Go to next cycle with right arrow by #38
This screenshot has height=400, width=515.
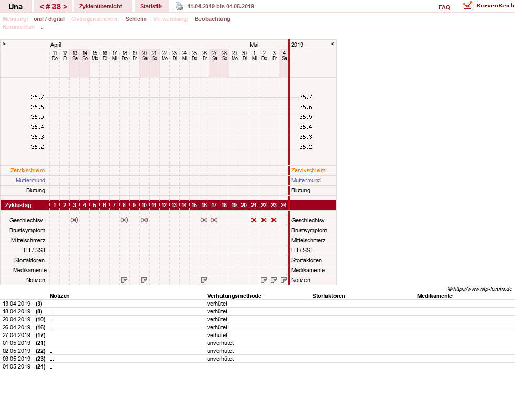click(66, 7)
